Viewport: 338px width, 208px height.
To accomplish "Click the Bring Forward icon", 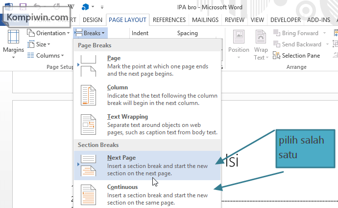I will pyautogui.click(x=277, y=33).
